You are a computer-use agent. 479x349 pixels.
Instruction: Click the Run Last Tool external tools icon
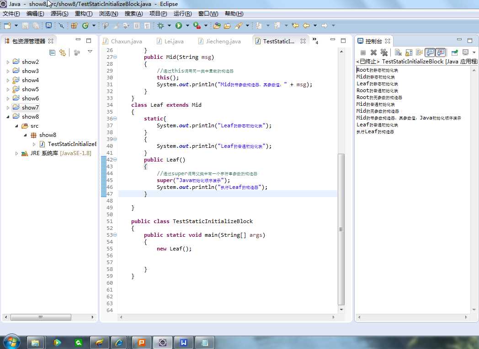(x=197, y=26)
